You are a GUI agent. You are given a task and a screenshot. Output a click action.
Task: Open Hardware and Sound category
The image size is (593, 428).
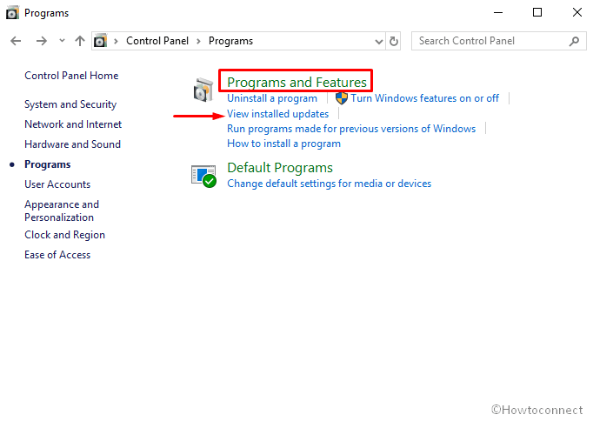point(73,144)
